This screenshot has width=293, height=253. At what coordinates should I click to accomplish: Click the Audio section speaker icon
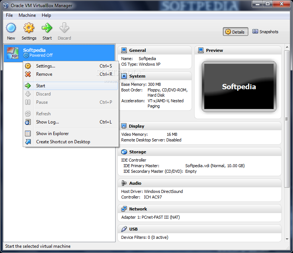click(124, 183)
